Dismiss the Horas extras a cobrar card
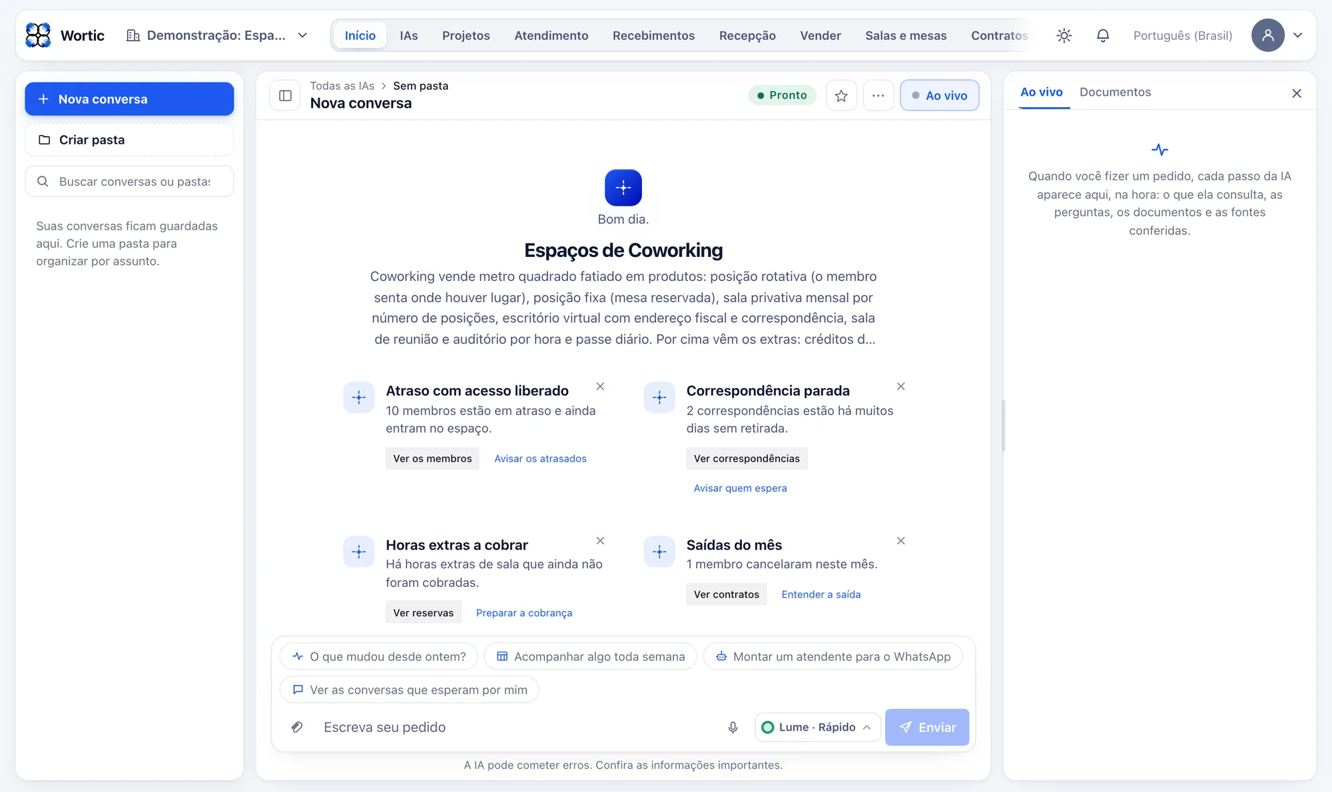The height and width of the screenshot is (792, 1332). click(x=600, y=540)
